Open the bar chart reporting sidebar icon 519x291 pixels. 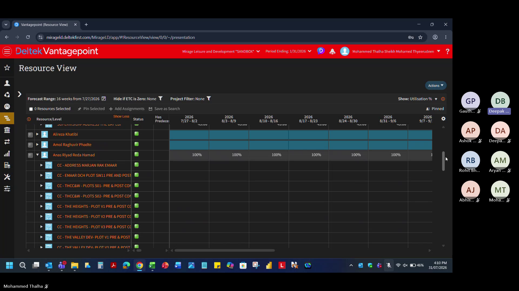tap(7, 154)
